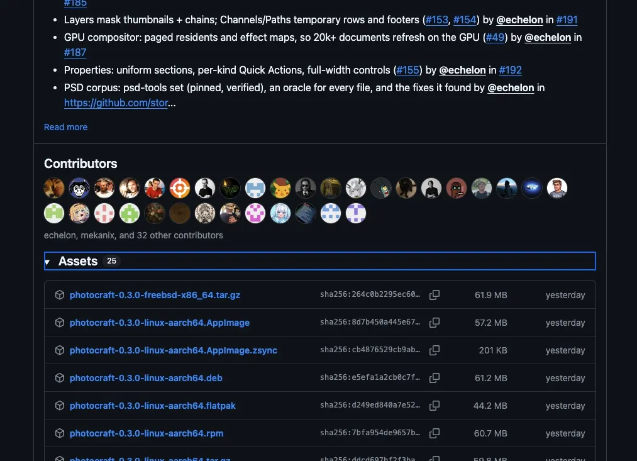This screenshot has width=637, height=461.
Task: Open @echelon mention in Properties line
Action: 462,70
